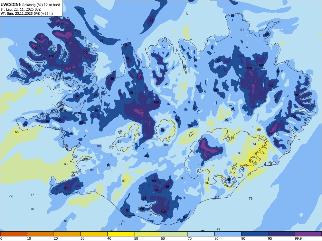This screenshot has width=322, height=241.
Task: Click the bright yellow 40–50 legend swatch
Action: [121, 234]
